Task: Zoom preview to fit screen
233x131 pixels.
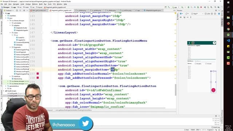Action: click(x=215, y=14)
